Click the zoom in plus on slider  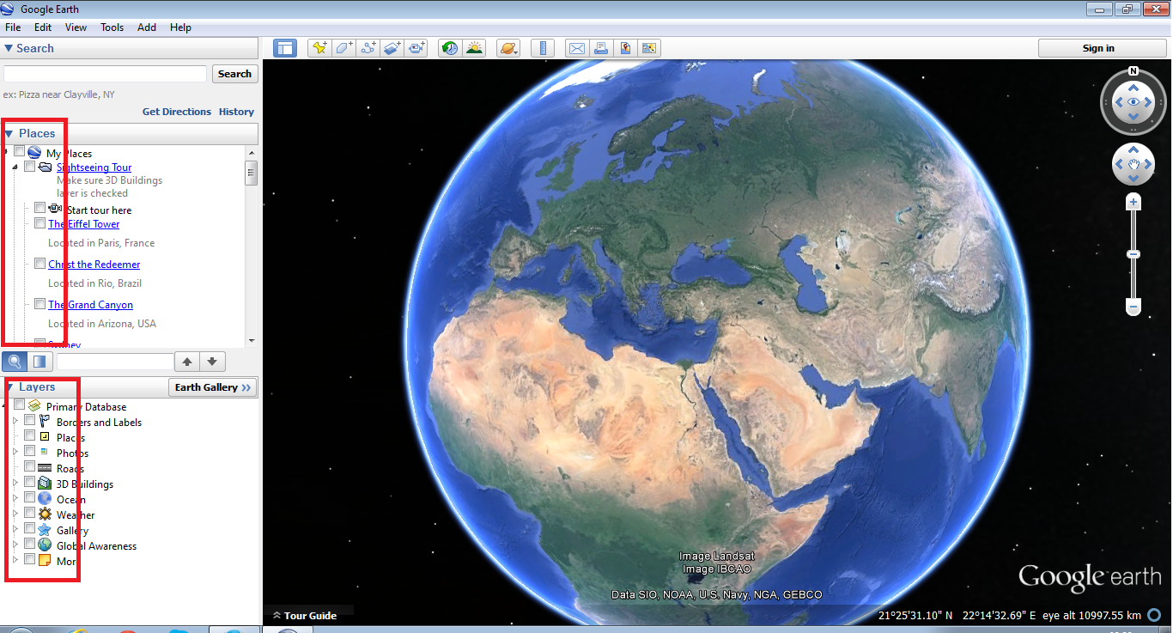[x=1133, y=203]
